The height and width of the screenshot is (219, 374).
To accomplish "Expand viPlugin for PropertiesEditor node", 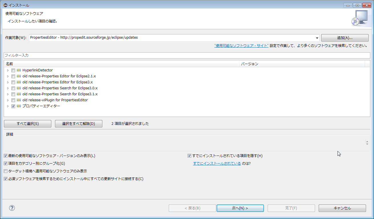I will pos(8,100).
